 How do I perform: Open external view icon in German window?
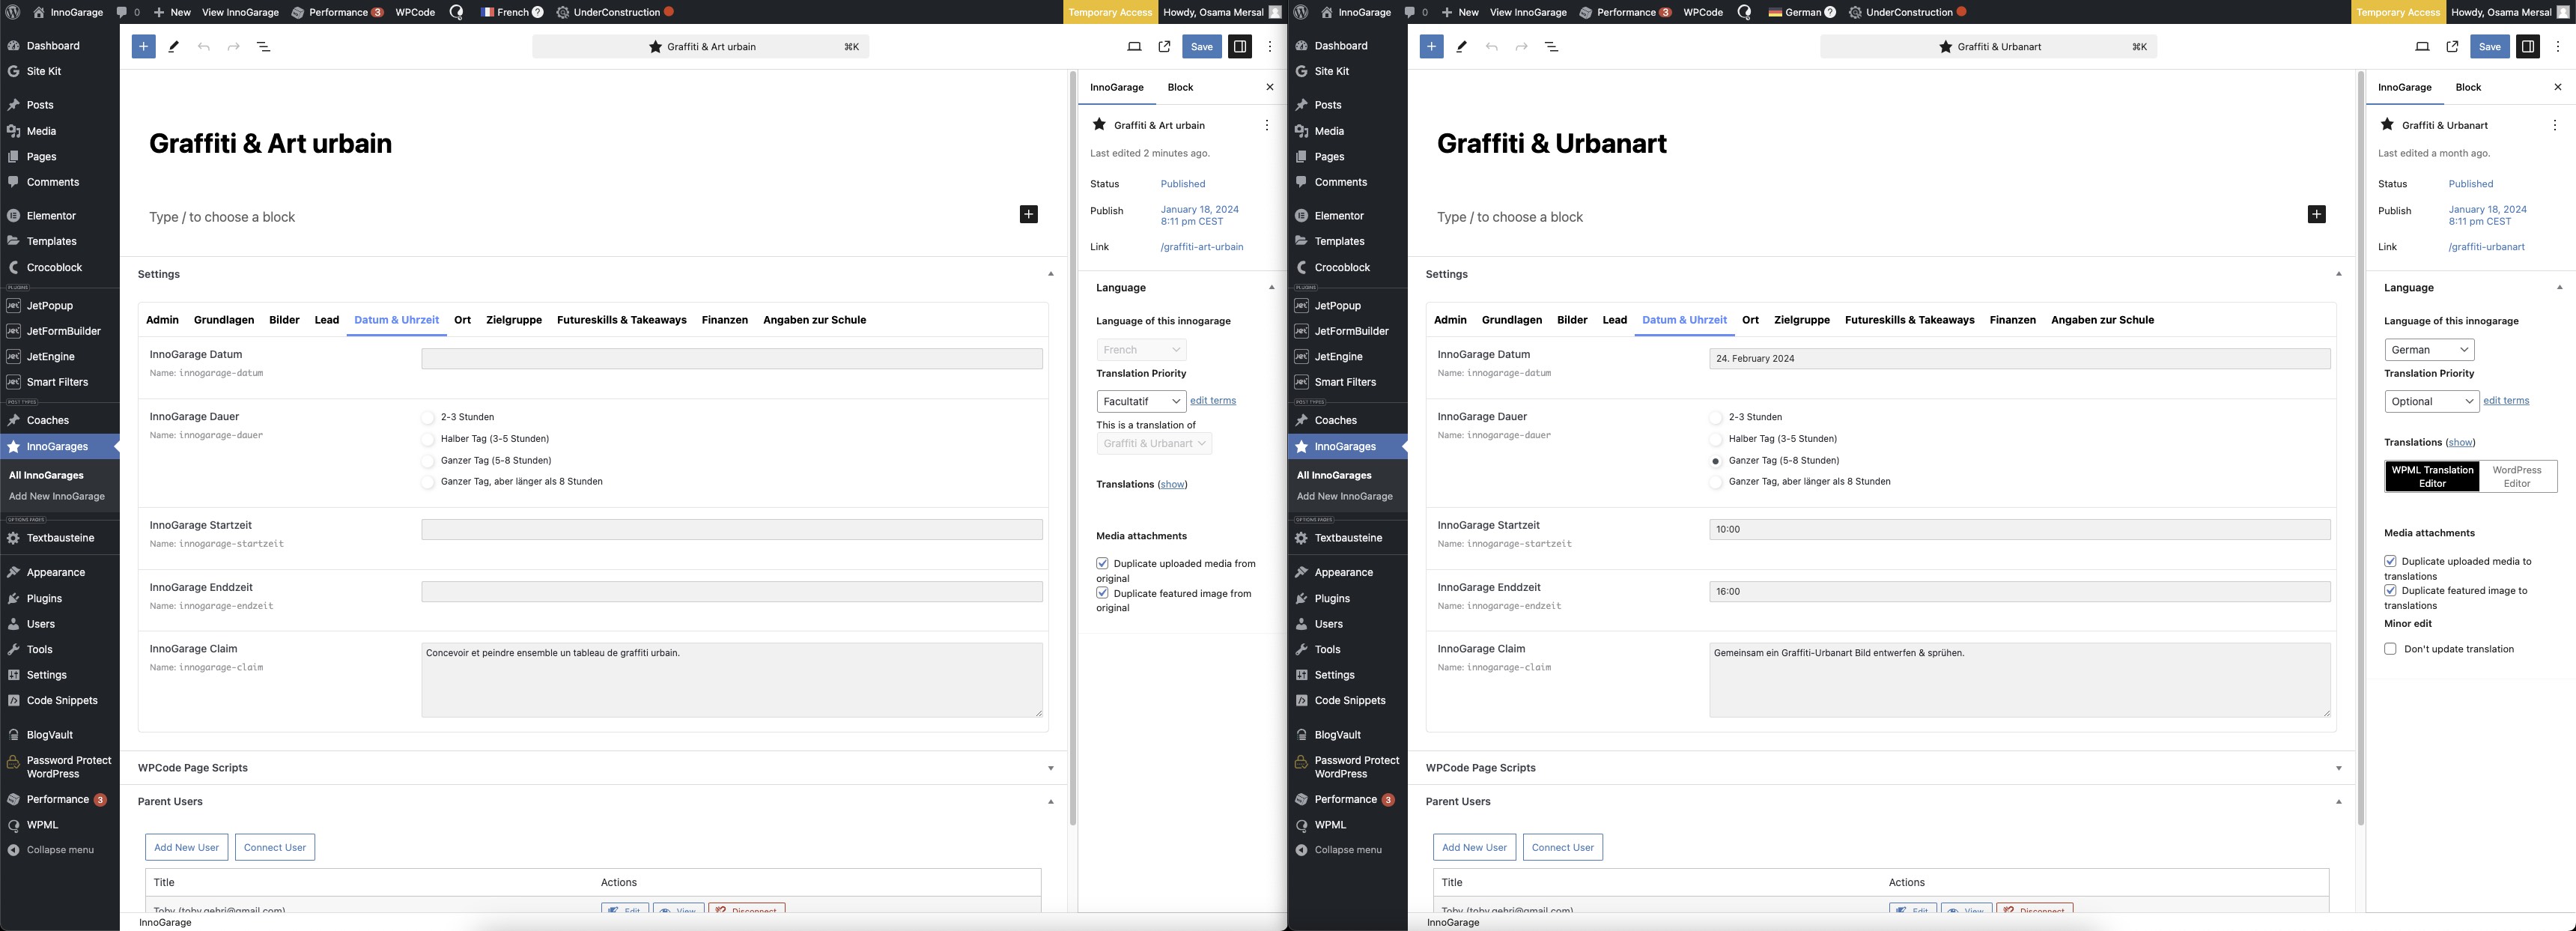[2452, 46]
